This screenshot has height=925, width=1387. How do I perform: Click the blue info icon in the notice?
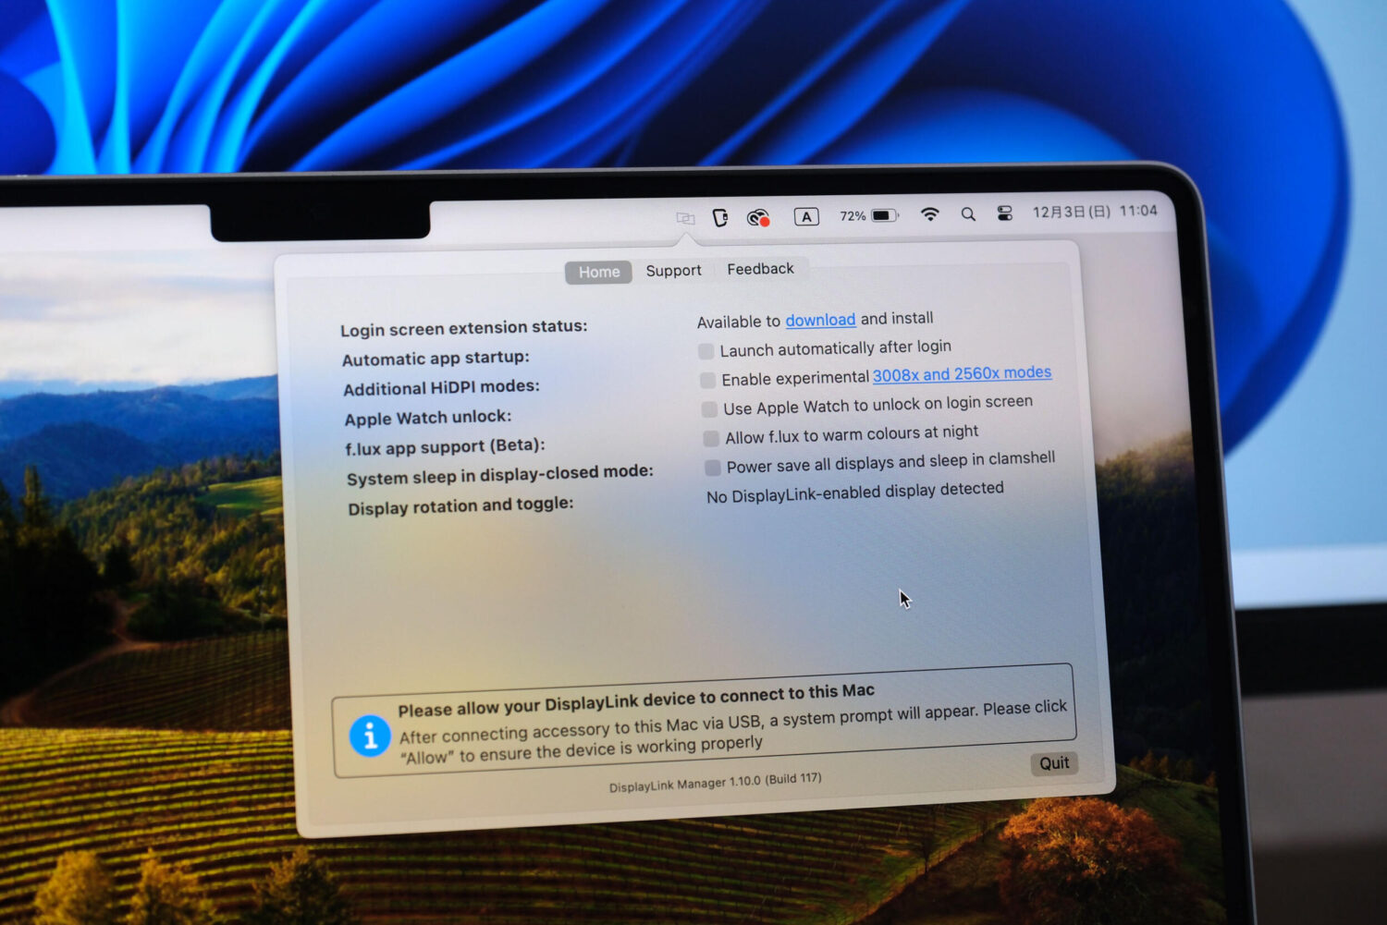click(370, 736)
